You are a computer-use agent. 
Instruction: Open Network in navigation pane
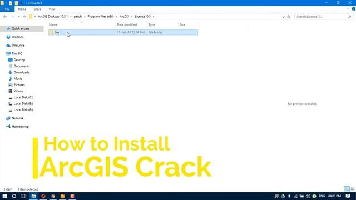(x=17, y=118)
